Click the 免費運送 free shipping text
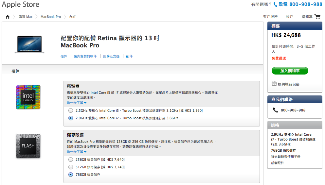 (x=279, y=59)
